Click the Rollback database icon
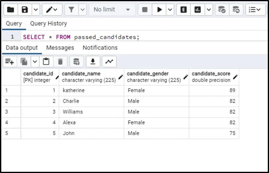Image resolution: width=269 pixels, height=173 pixels. pos(236,10)
